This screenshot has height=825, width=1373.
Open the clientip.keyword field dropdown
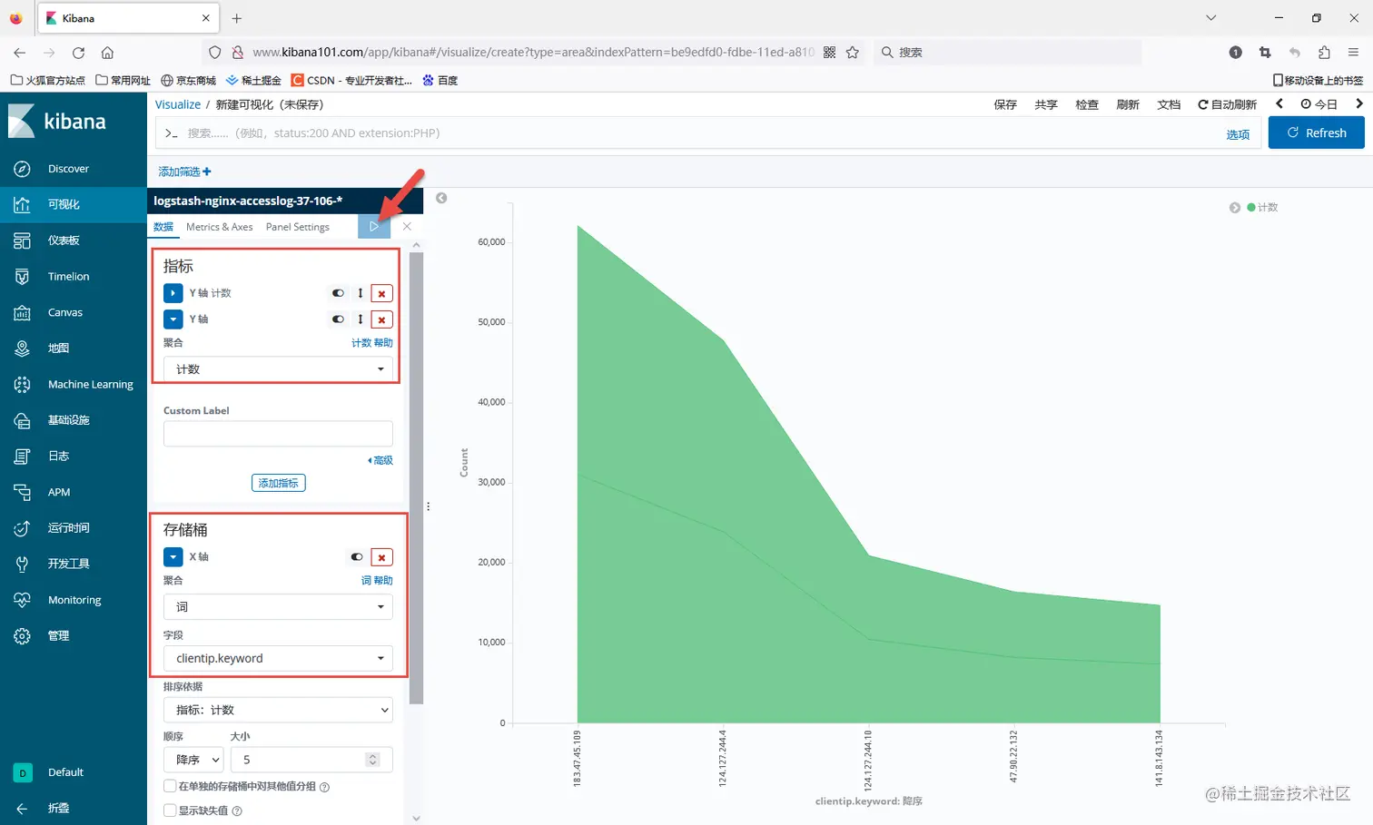278,659
